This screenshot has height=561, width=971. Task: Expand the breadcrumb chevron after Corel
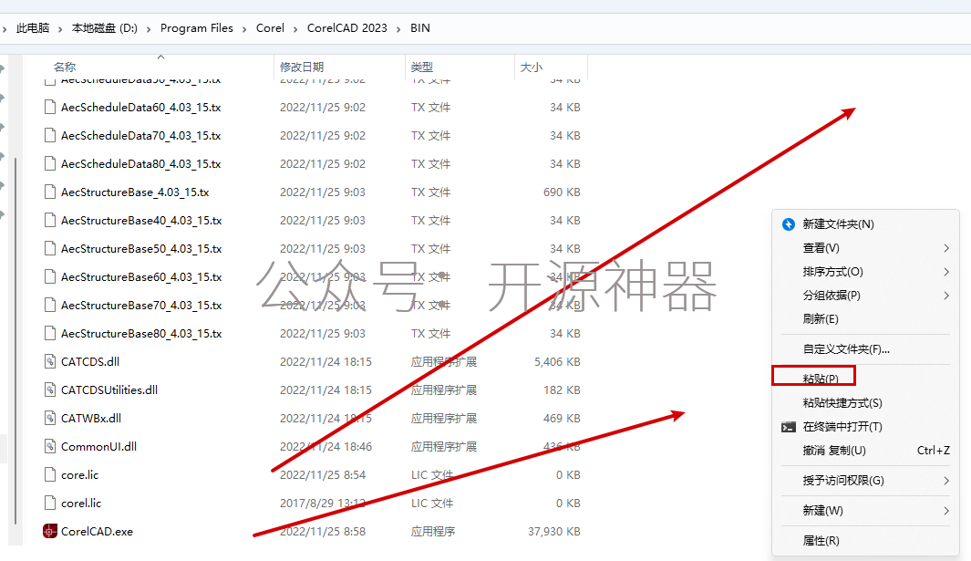[295, 28]
